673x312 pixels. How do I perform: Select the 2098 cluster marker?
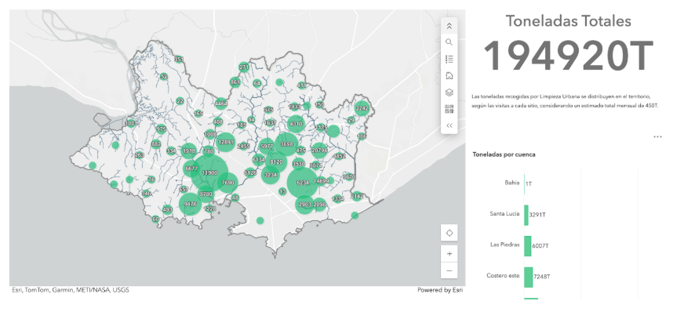tap(319, 205)
